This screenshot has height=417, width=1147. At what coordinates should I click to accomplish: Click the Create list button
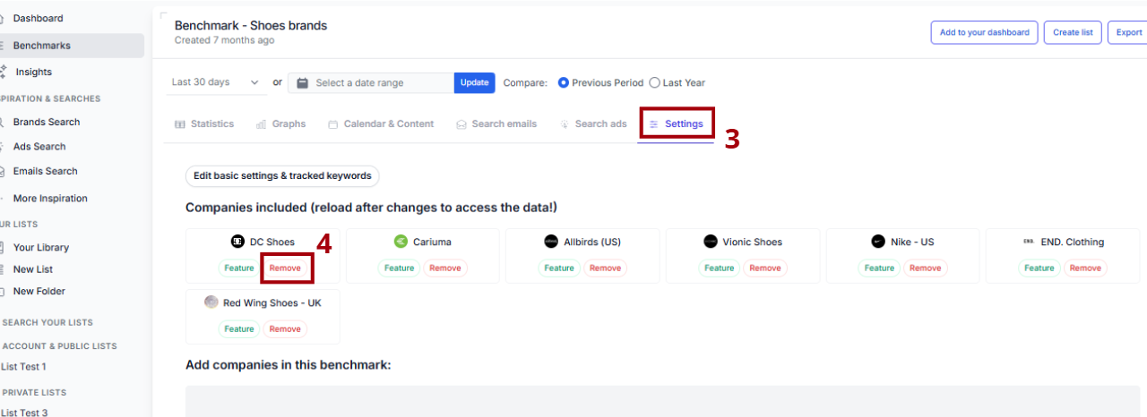pos(1073,32)
